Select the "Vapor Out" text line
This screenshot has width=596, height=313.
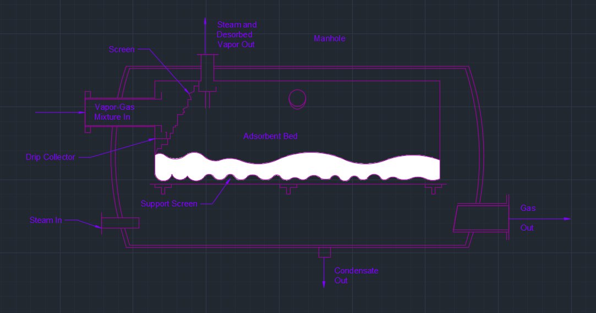coord(236,44)
